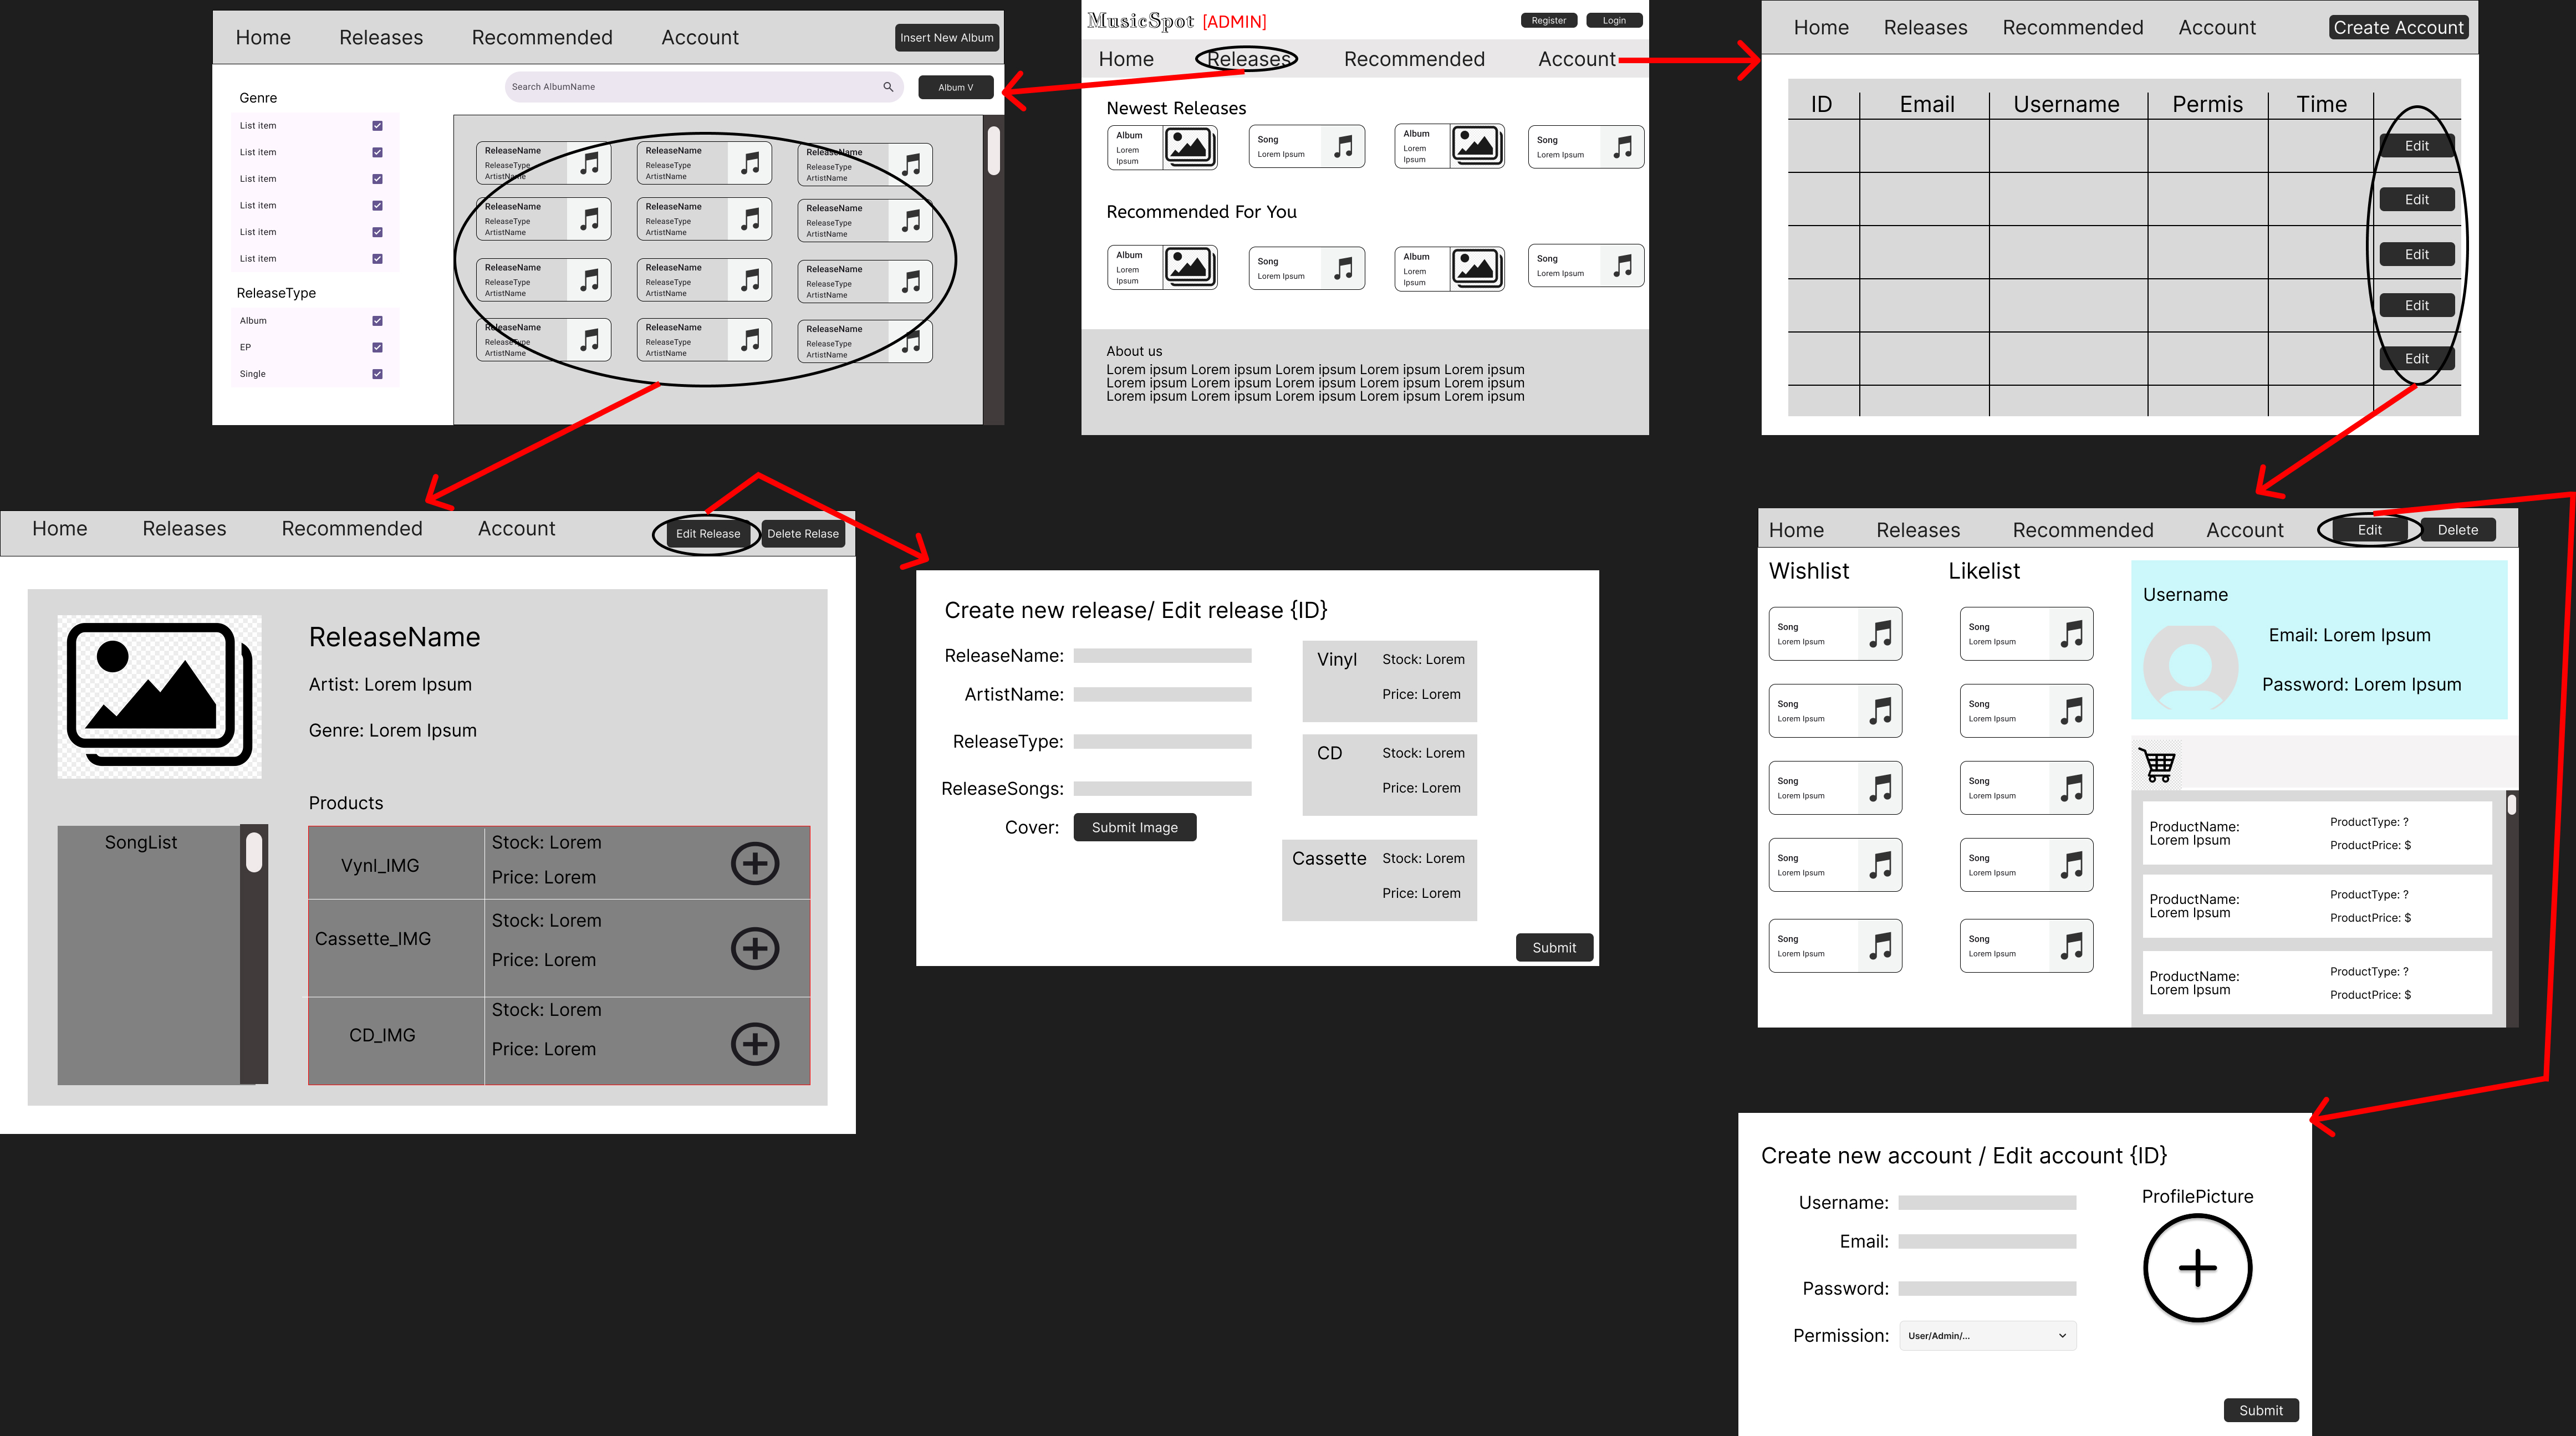The height and width of the screenshot is (1436, 2576).
Task: Add Vynl_IMG product with plus icon
Action: [x=755, y=863]
